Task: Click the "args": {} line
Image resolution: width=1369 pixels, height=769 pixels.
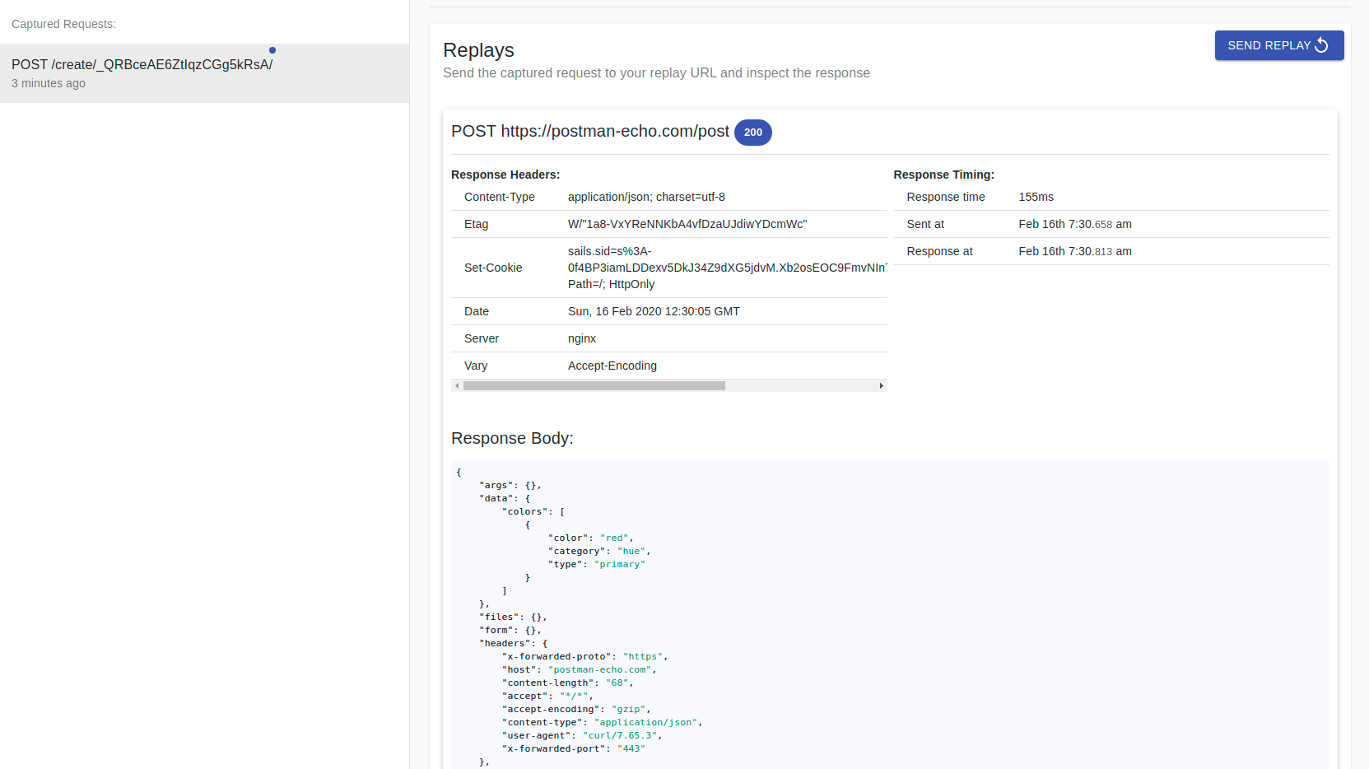Action: click(x=510, y=485)
